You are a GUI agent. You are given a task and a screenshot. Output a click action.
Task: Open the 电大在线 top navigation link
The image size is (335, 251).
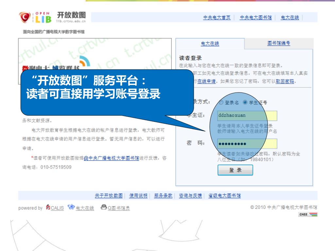point(290,18)
